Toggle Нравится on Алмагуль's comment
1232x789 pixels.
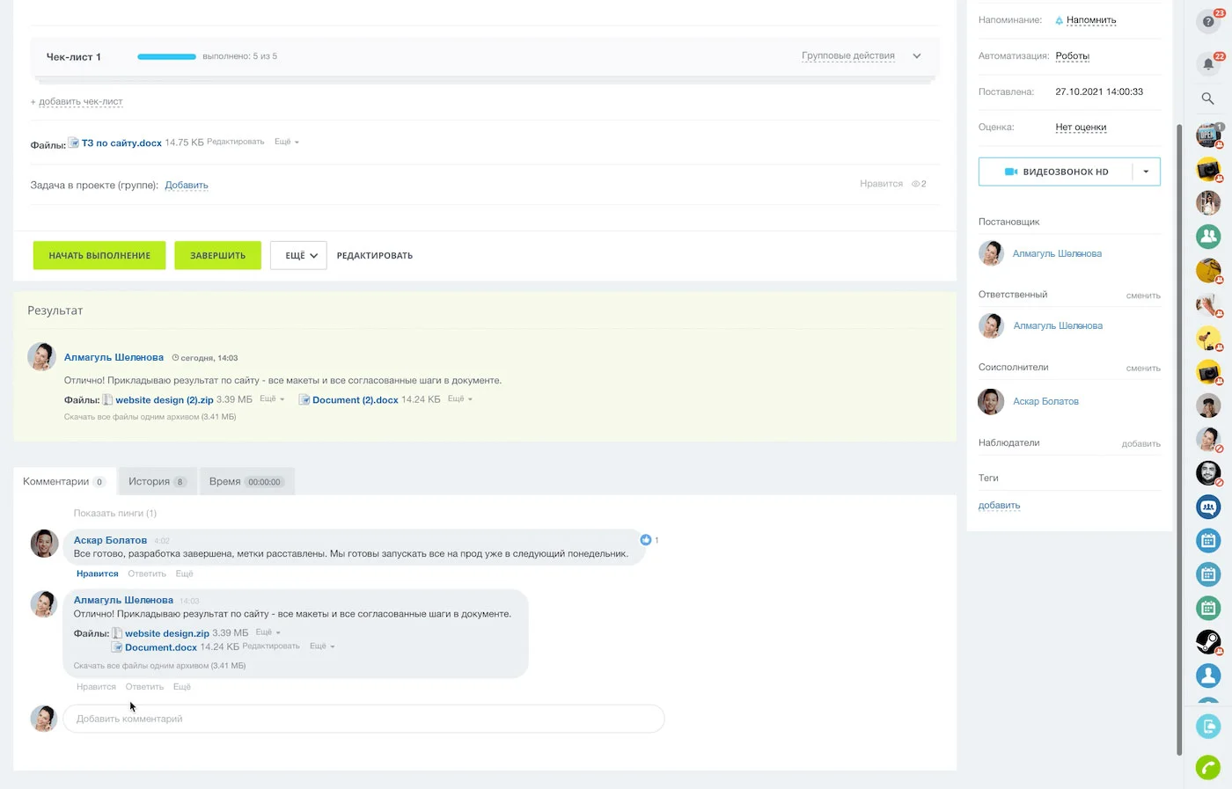(x=96, y=687)
